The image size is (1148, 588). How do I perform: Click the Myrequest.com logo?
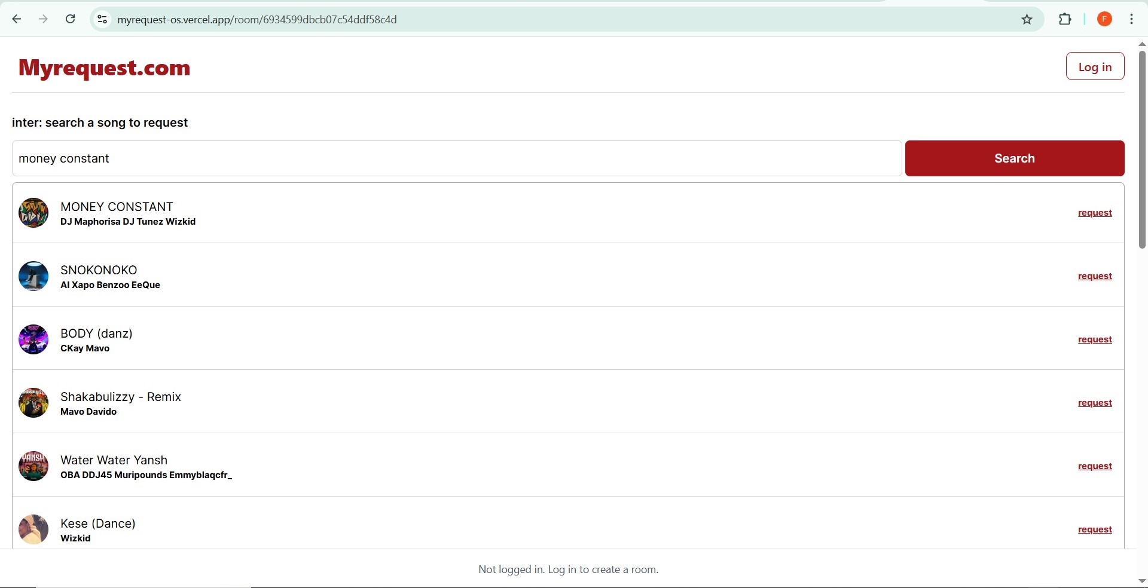105,68
